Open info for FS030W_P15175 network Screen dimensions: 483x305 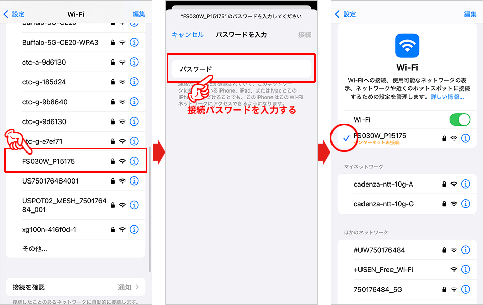pyautogui.click(x=134, y=161)
